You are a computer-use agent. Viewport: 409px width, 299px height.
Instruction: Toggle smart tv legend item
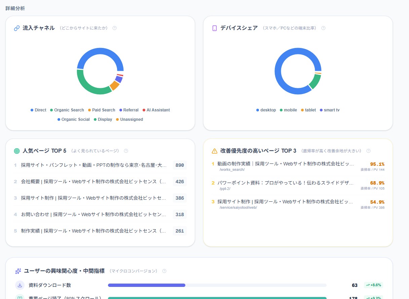coord(330,110)
